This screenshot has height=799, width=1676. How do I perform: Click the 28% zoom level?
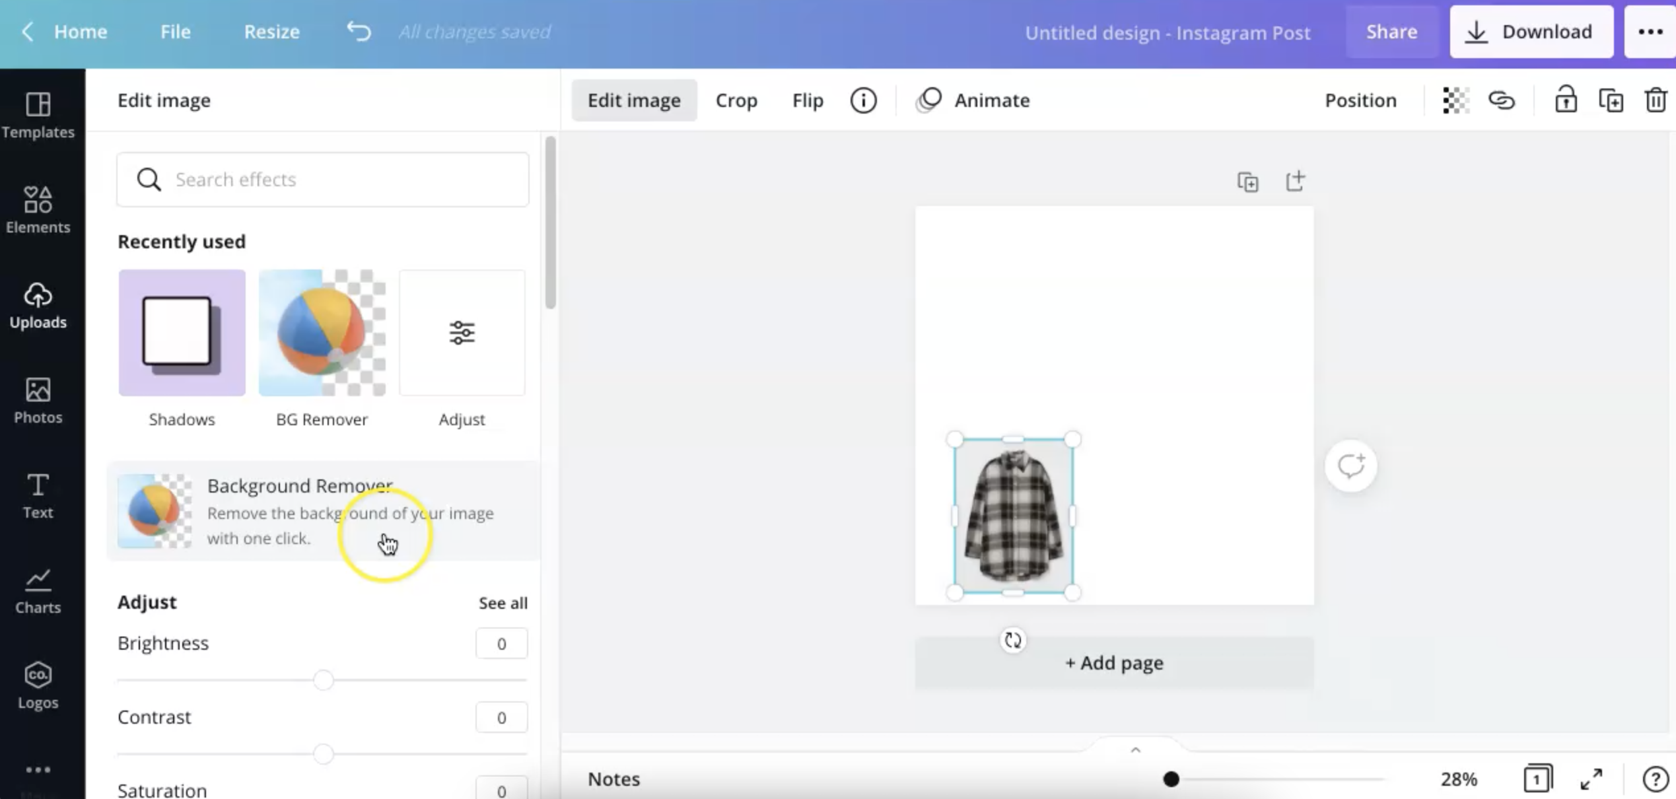[1459, 779]
